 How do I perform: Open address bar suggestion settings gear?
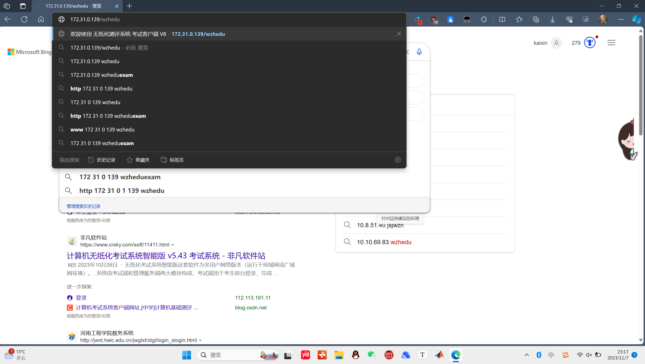[x=398, y=160]
